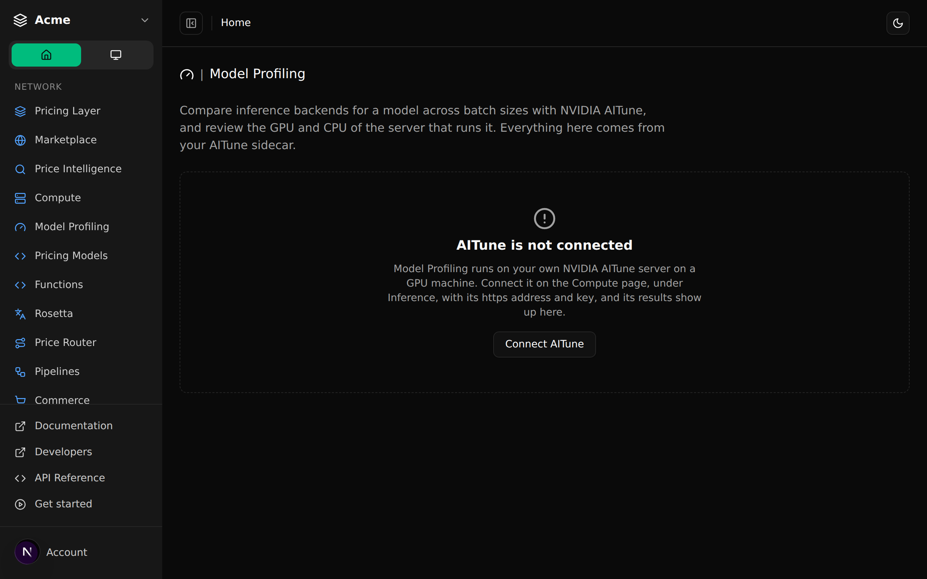
Task: Switch to the monitor tab
Action: (116, 55)
